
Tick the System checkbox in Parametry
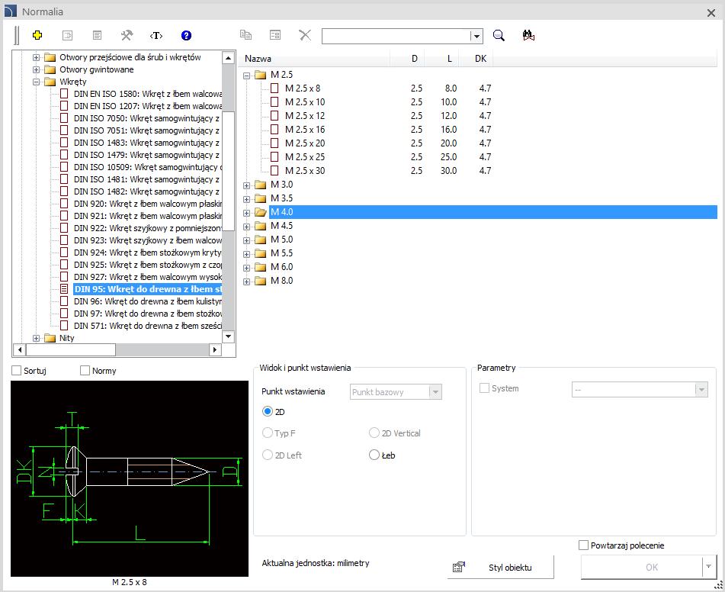484,388
